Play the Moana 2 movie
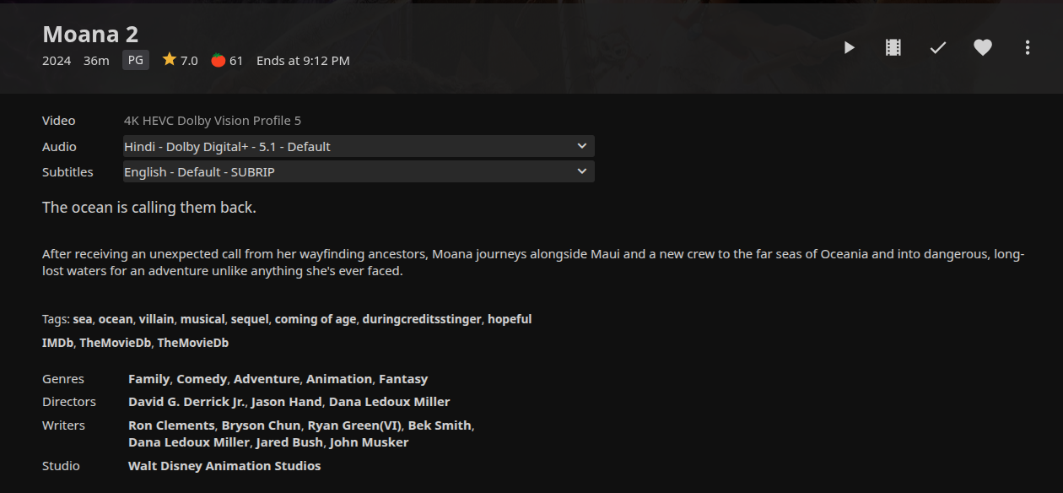1063x493 pixels. (850, 48)
